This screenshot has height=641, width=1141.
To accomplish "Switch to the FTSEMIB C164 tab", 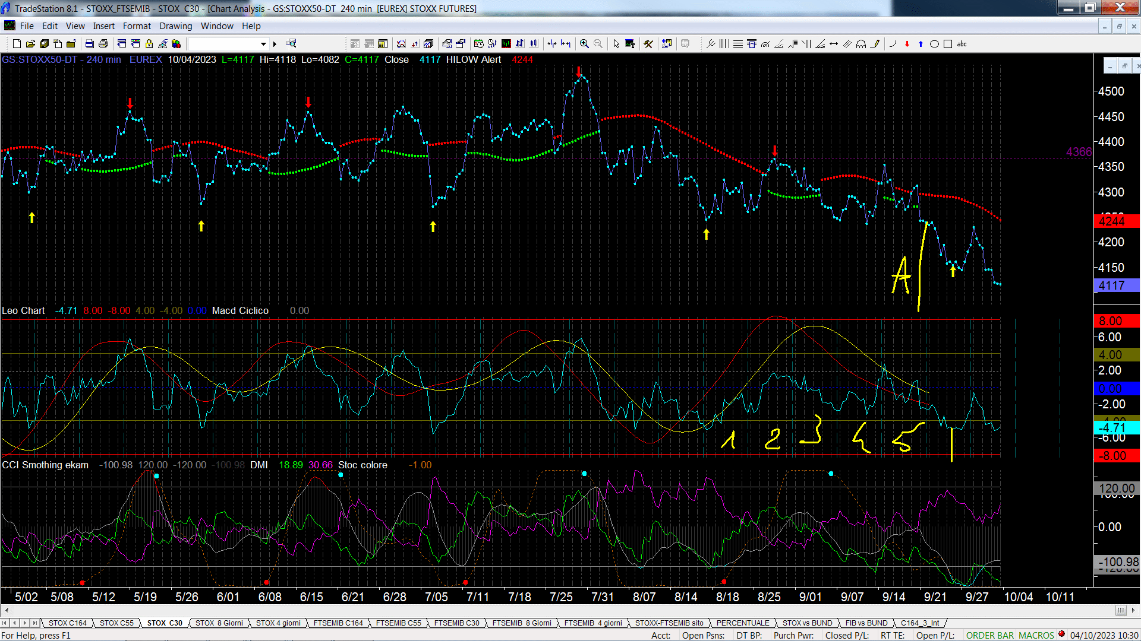I will coord(338,623).
